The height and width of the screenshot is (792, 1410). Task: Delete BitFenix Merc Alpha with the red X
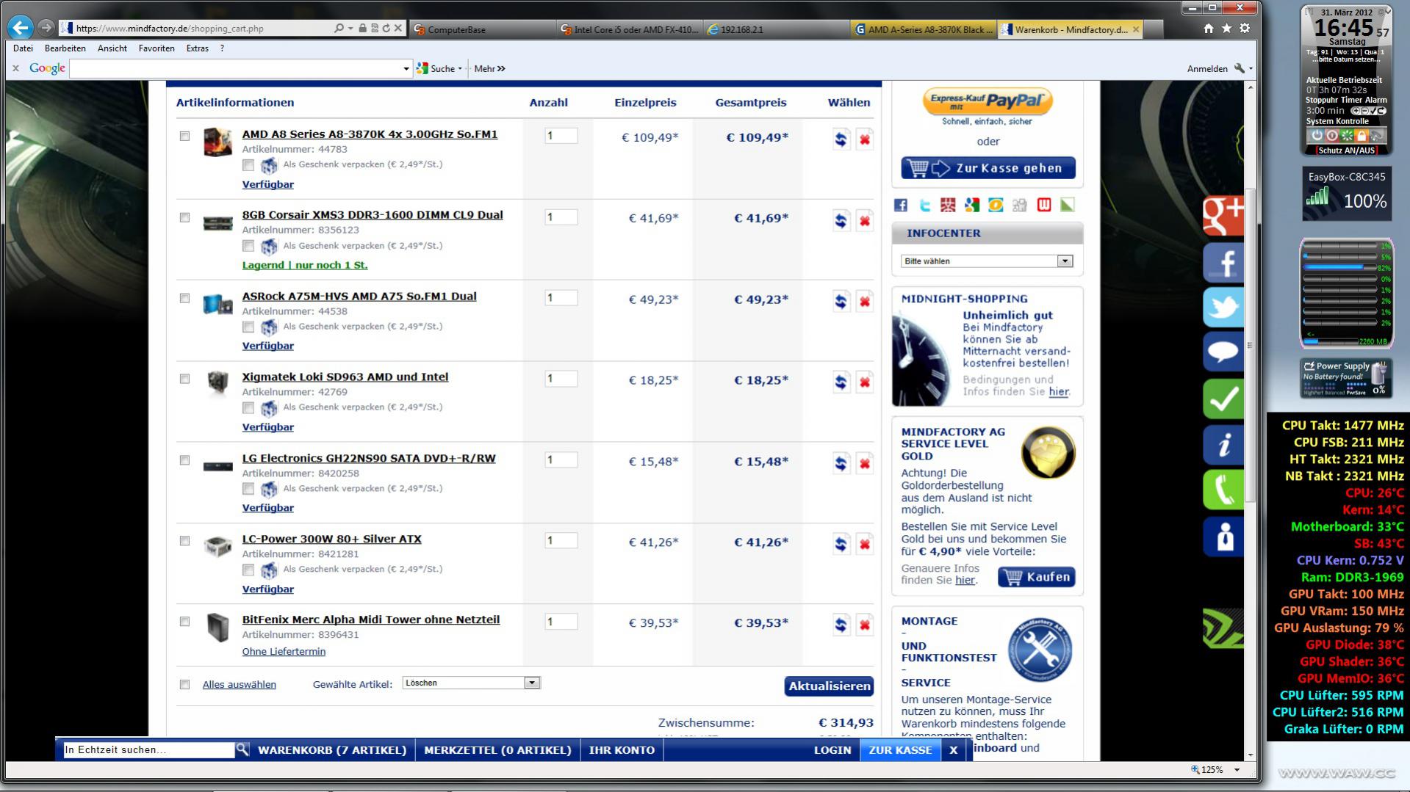865,625
